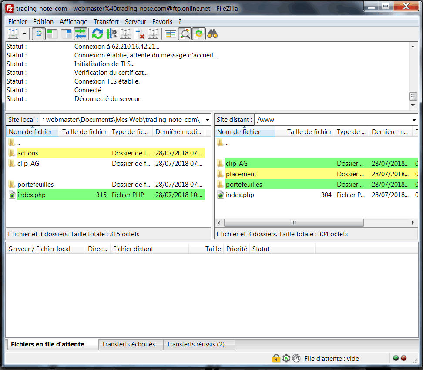The image size is (423, 370).
Task: Toggle local directory tree display
Action: pos(52,34)
